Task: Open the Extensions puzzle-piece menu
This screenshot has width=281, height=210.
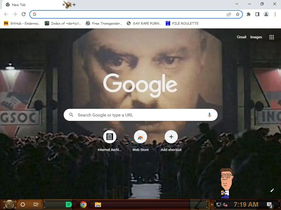Action: coord(249,14)
